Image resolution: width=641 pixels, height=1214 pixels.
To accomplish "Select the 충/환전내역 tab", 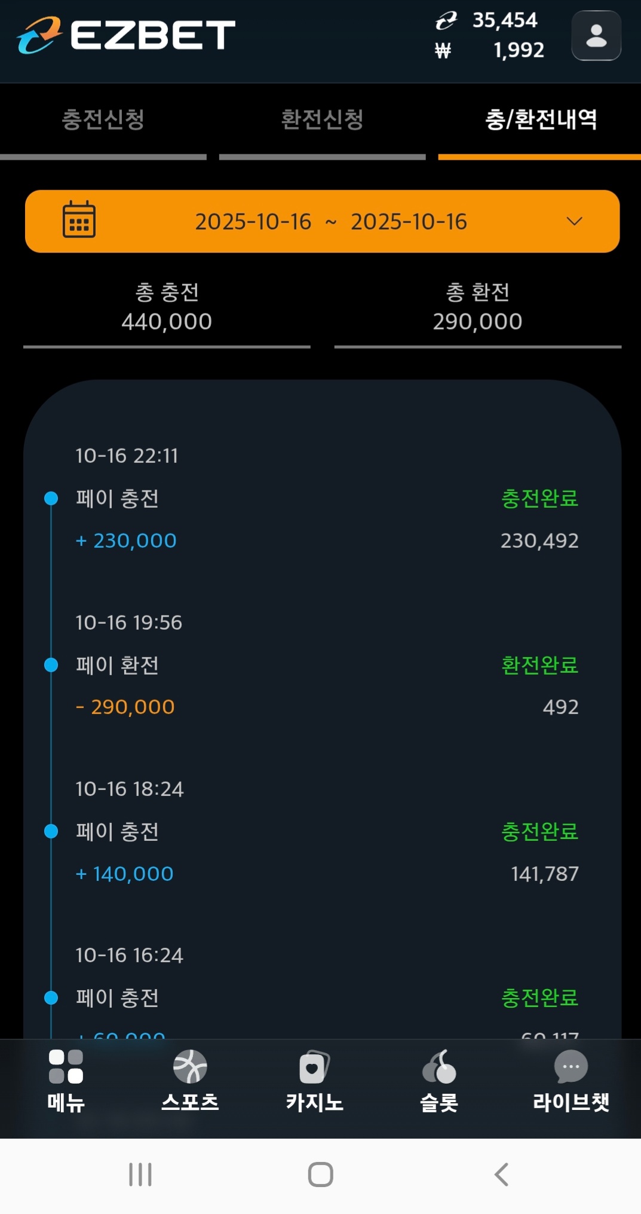I will coord(541,120).
